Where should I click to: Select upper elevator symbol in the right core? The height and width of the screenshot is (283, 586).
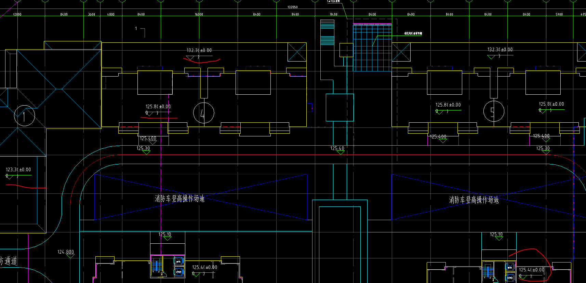(510, 267)
